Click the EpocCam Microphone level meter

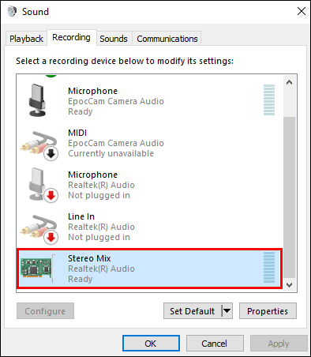(269, 100)
